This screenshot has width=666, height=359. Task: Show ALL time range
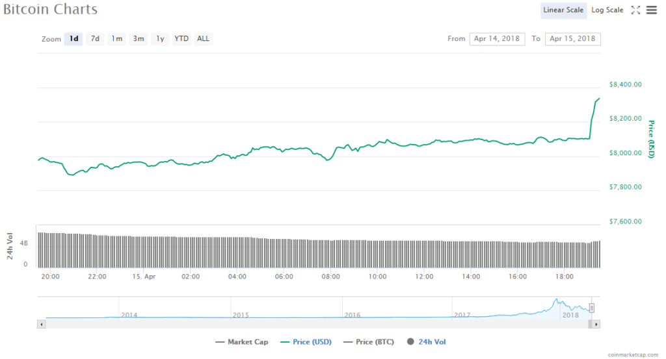(204, 39)
